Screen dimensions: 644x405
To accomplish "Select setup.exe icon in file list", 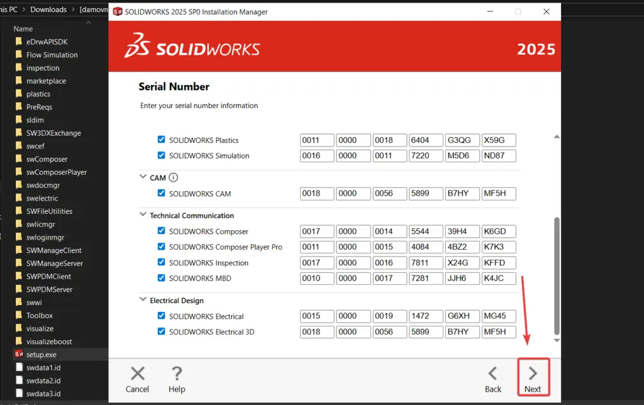I will 19,354.
